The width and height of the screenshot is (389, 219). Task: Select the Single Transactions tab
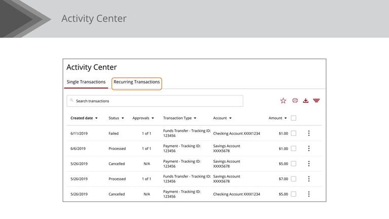[x=86, y=82]
